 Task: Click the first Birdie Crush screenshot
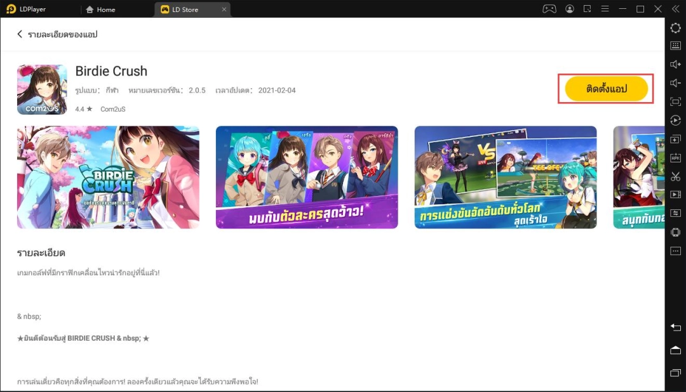pos(108,178)
